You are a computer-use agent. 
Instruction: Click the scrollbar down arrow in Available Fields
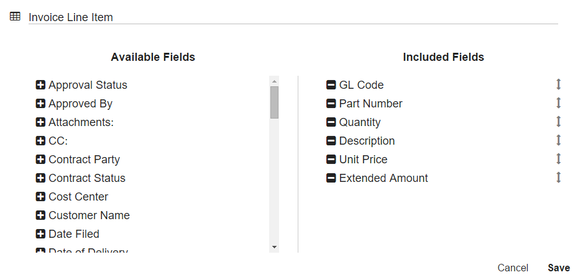coord(274,247)
